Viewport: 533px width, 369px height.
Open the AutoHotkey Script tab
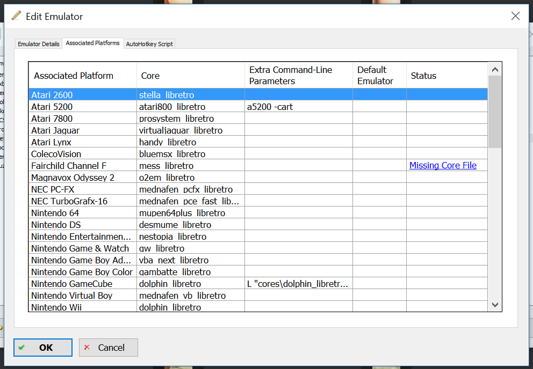pos(149,44)
